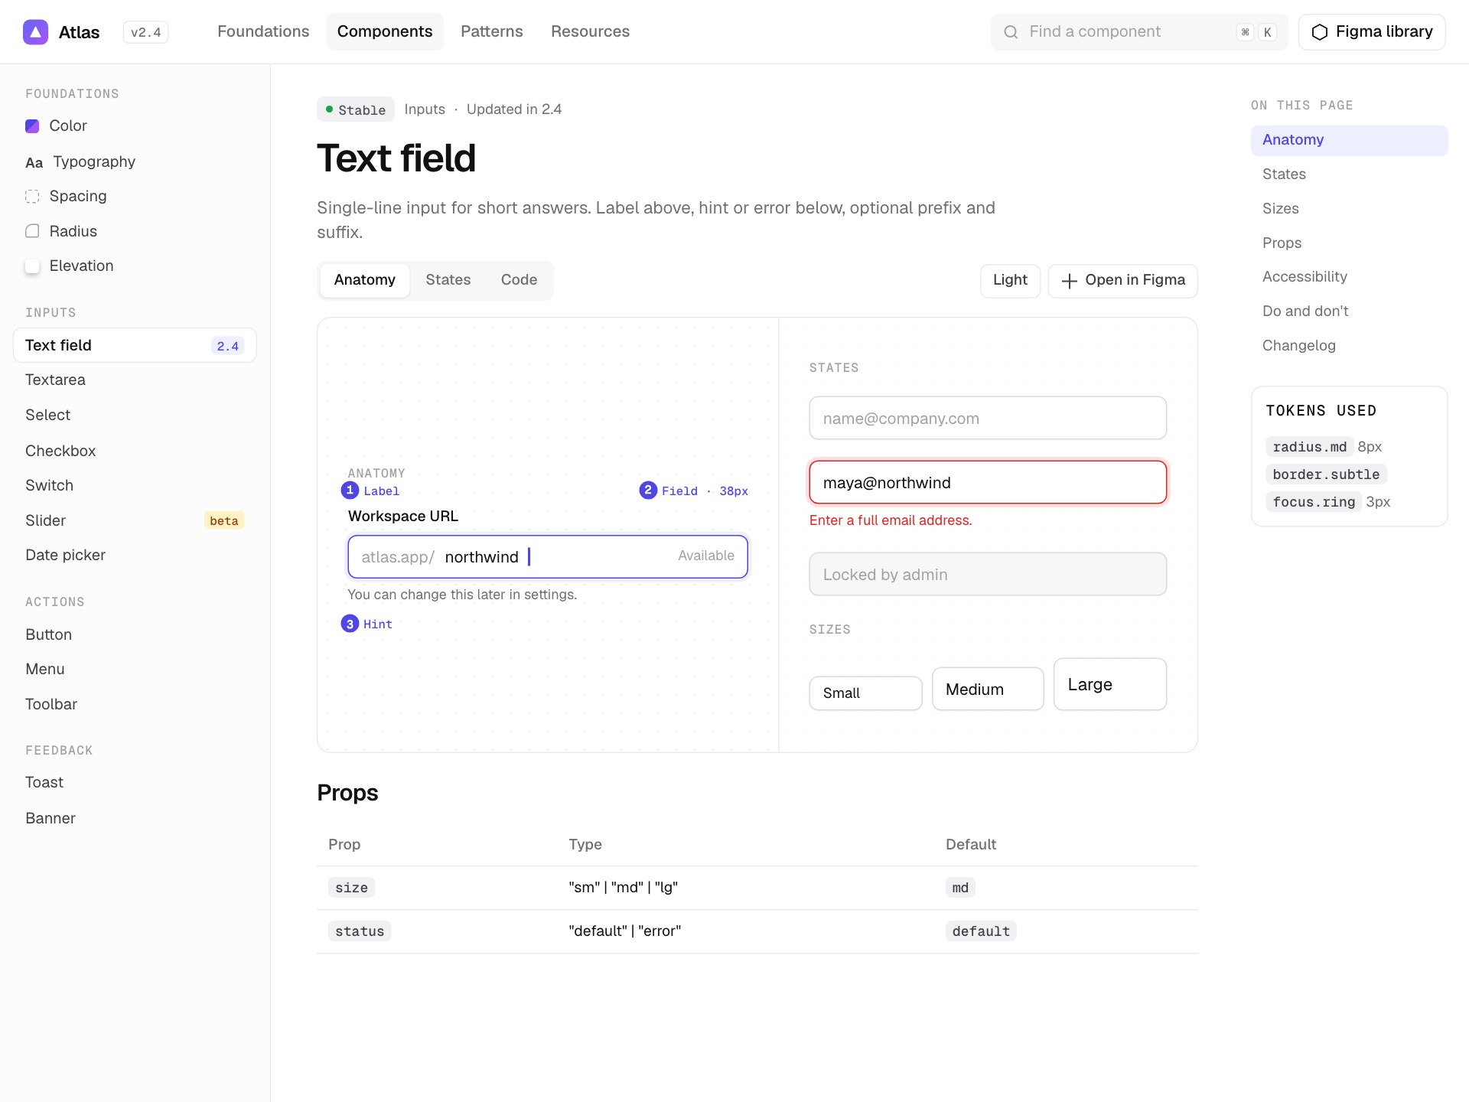Click the Elevation icon in sidebar
Viewport: 1469px width, 1102px height.
[32, 266]
